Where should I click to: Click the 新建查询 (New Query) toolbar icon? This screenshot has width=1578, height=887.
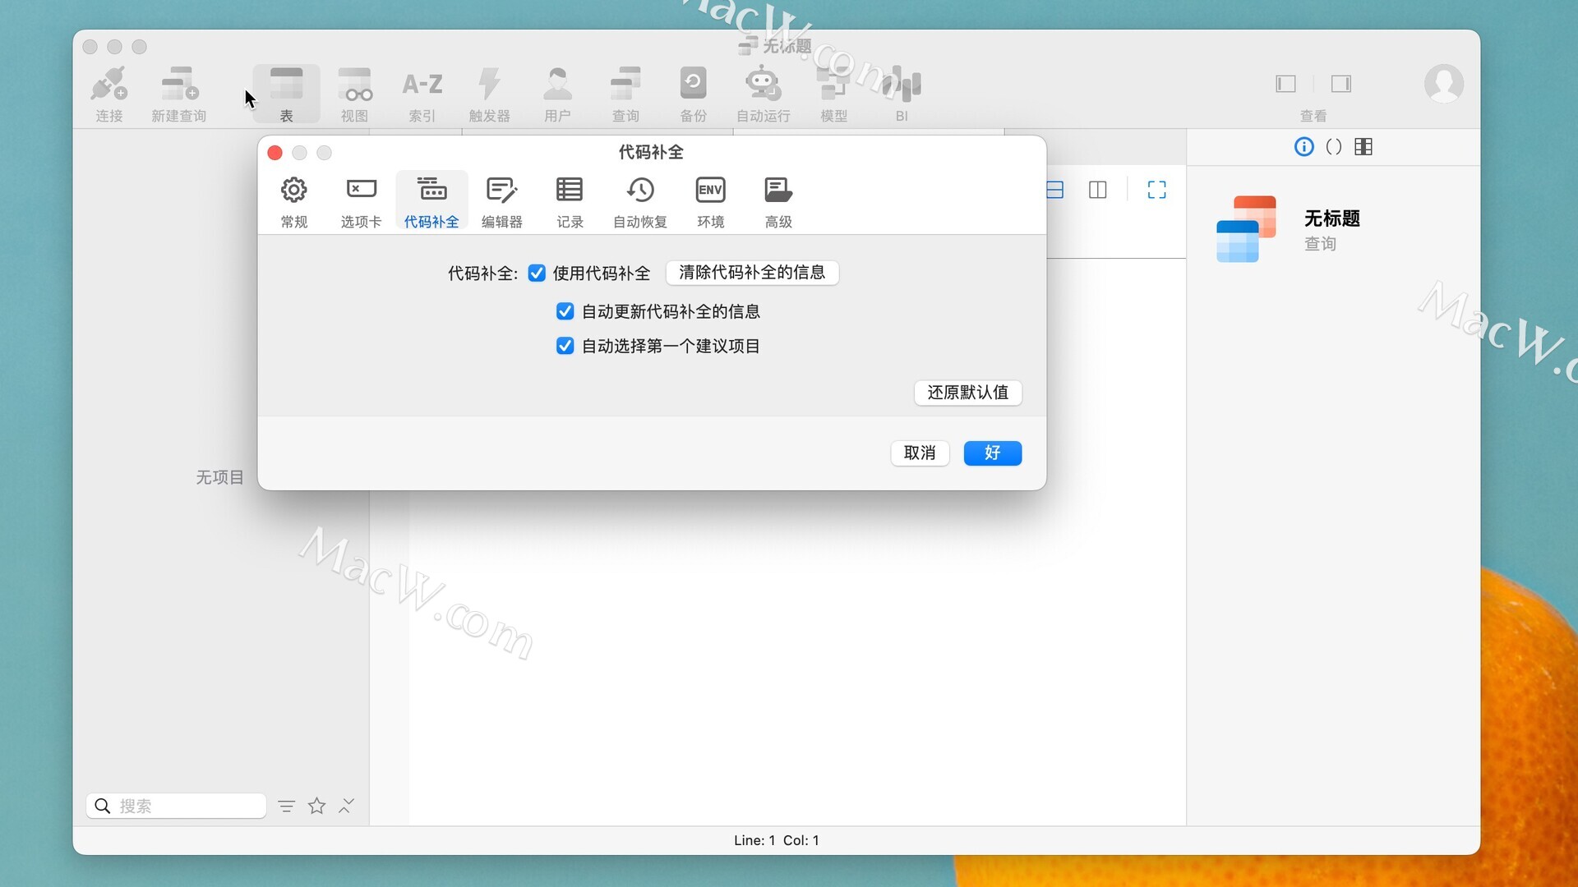179,94
